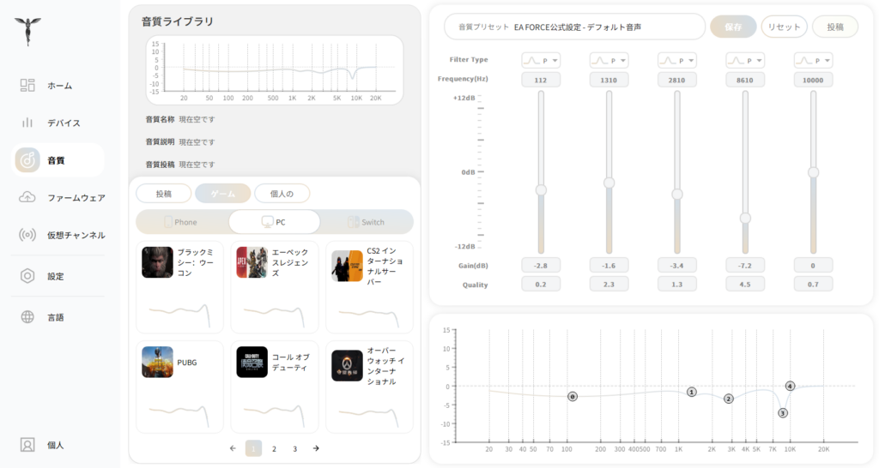Click the winged logo icon
Viewport: 879px width, 468px height.
click(x=28, y=30)
